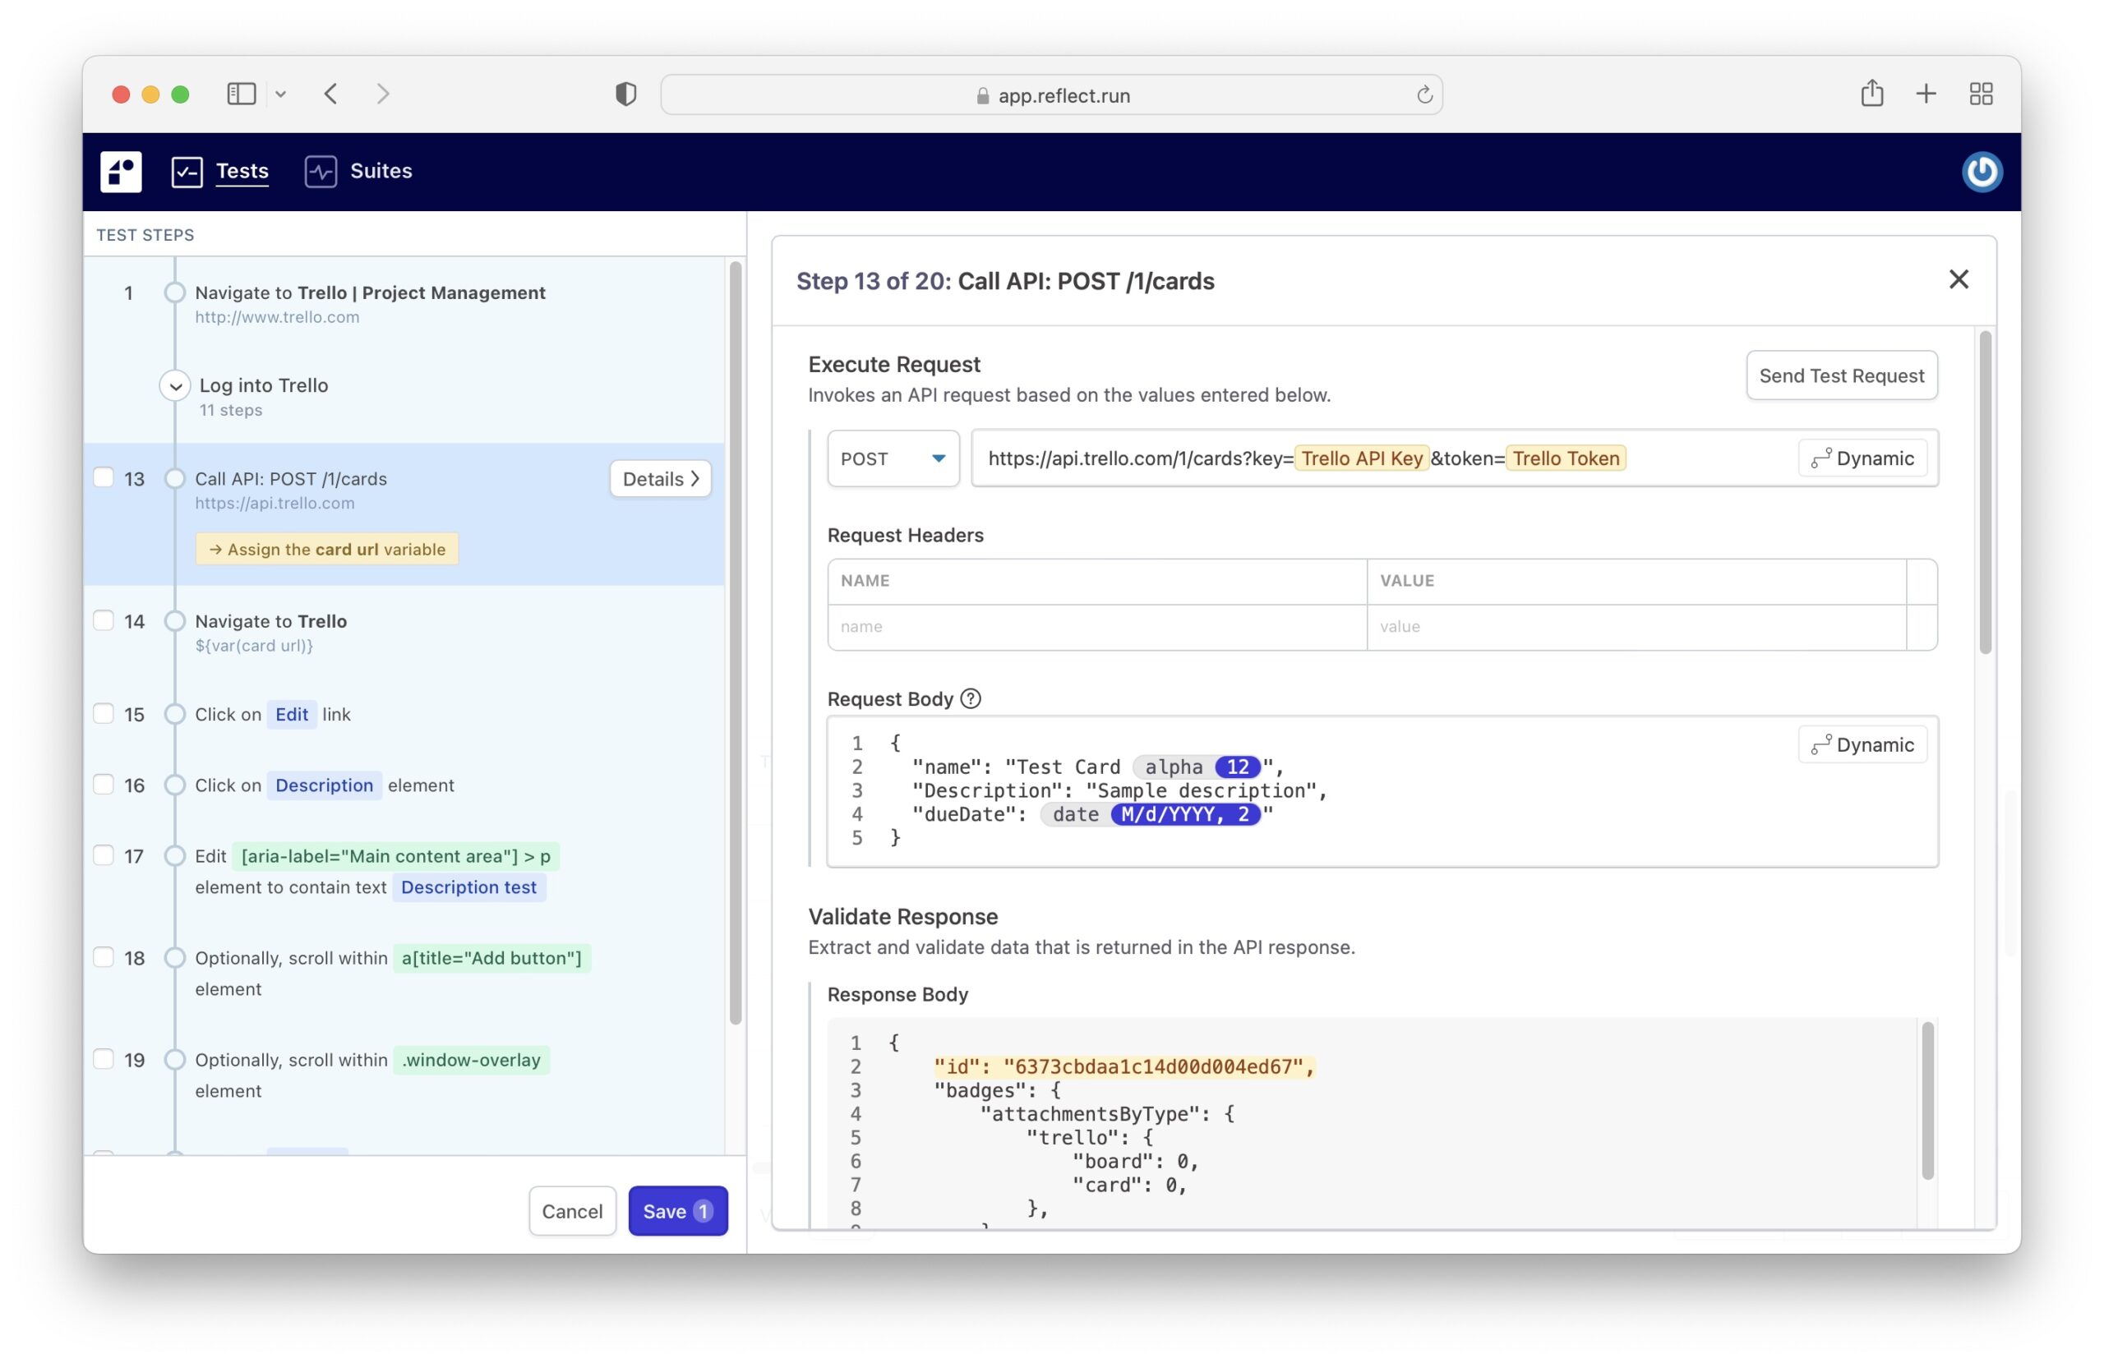
Task: Open the POST method dropdown
Action: coord(893,458)
